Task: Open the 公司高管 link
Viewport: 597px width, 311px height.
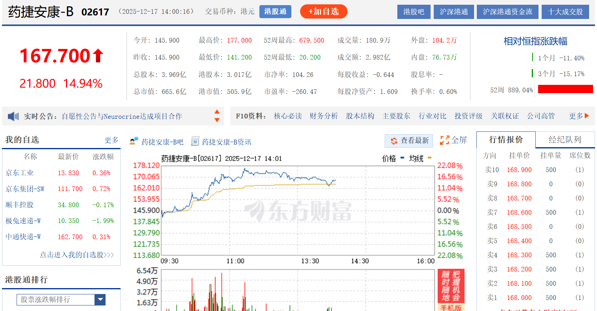Action: (541, 116)
